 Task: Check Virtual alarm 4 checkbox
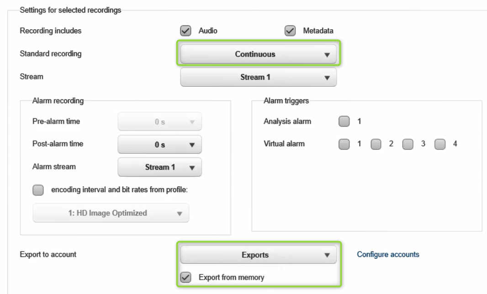(439, 144)
